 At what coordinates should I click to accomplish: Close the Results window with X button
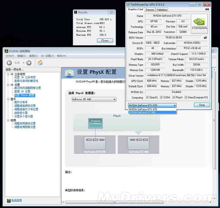112,12
